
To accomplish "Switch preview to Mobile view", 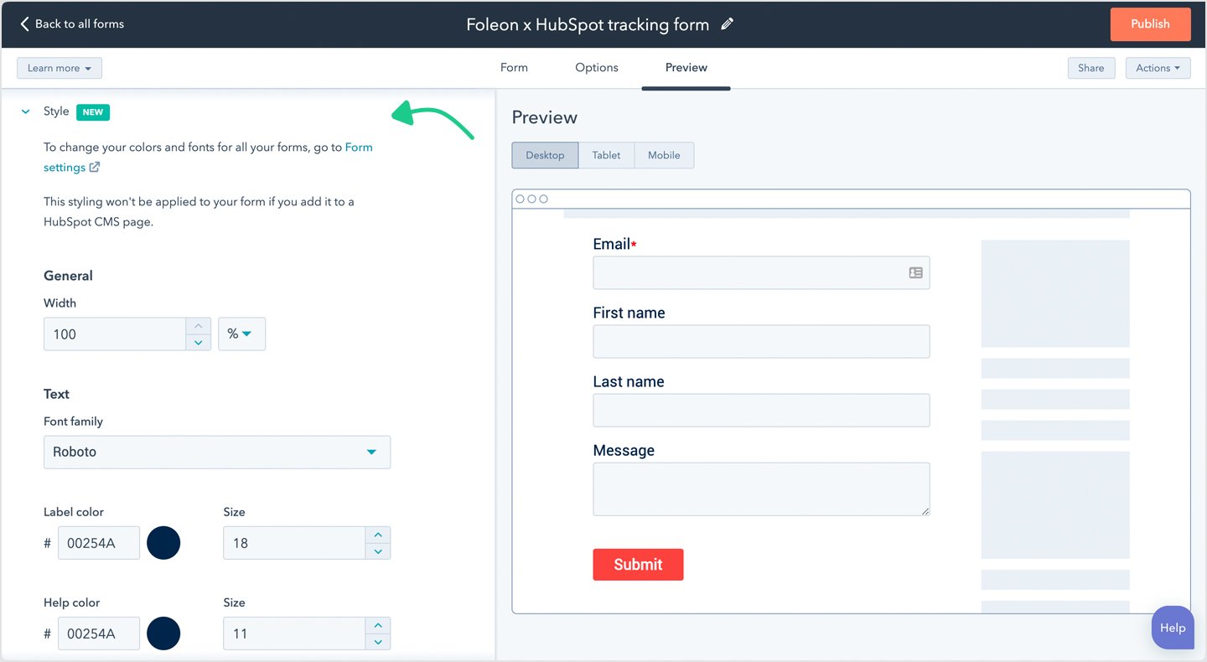I will click(x=664, y=155).
